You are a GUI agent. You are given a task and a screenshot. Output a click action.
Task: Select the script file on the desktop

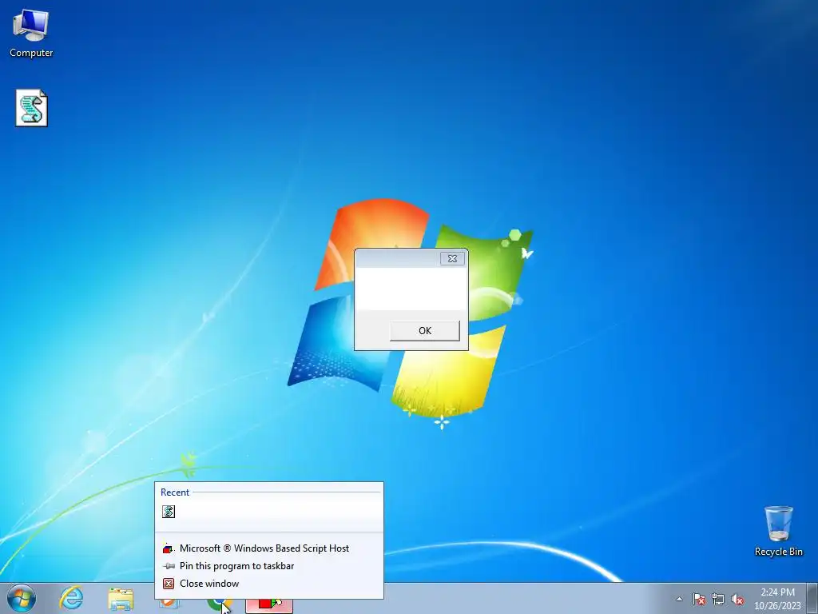31,108
